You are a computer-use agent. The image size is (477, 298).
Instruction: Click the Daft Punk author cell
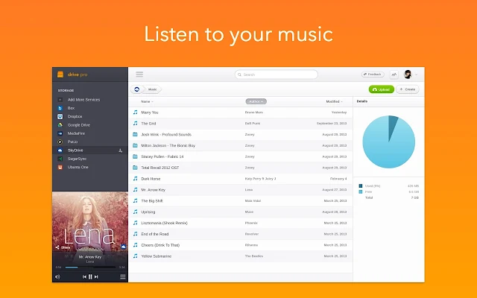click(x=253, y=124)
